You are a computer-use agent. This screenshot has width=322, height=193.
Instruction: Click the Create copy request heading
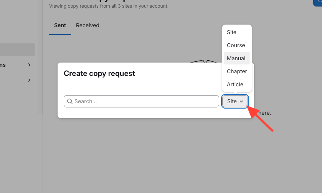coord(99,73)
